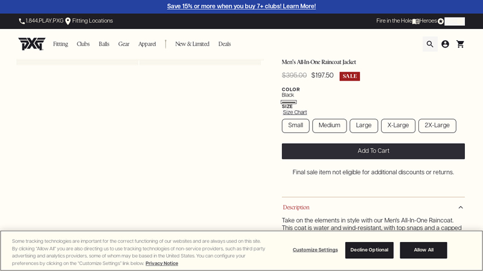Click the final sale item notice text
Screen dimensions: 483x271
(373, 172)
